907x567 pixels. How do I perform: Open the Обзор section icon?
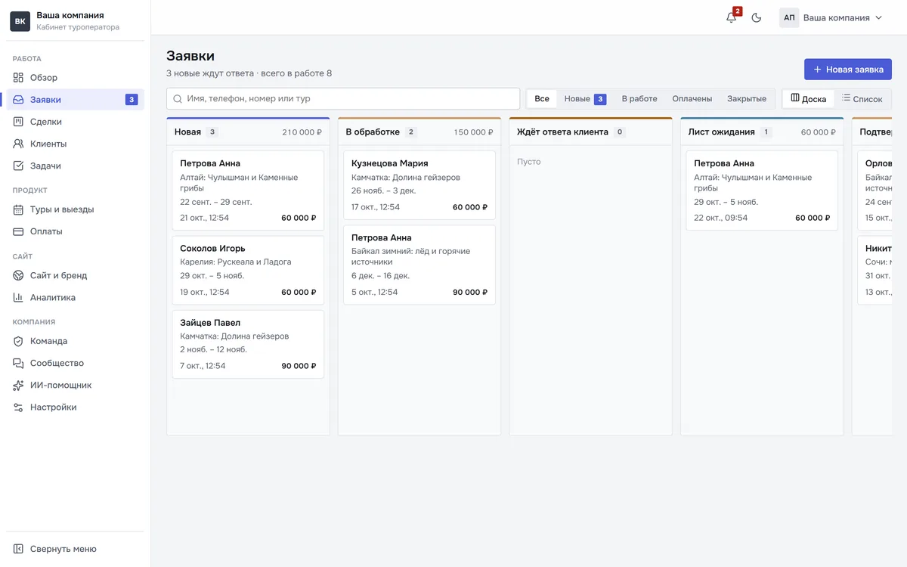pyautogui.click(x=19, y=78)
